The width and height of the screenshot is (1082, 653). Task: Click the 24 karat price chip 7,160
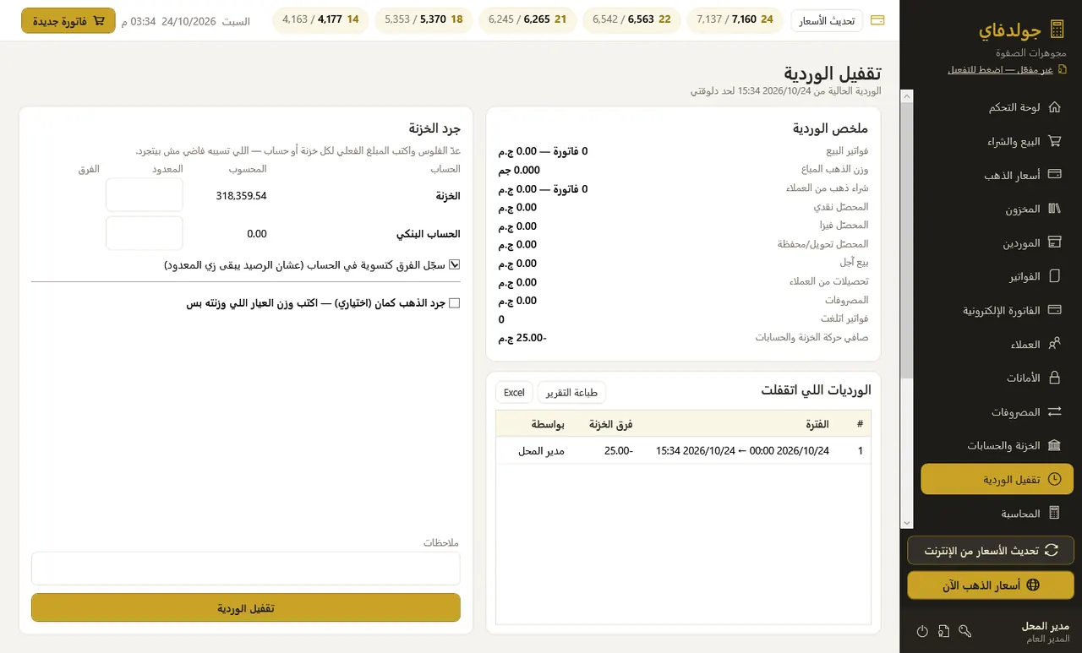735,19
